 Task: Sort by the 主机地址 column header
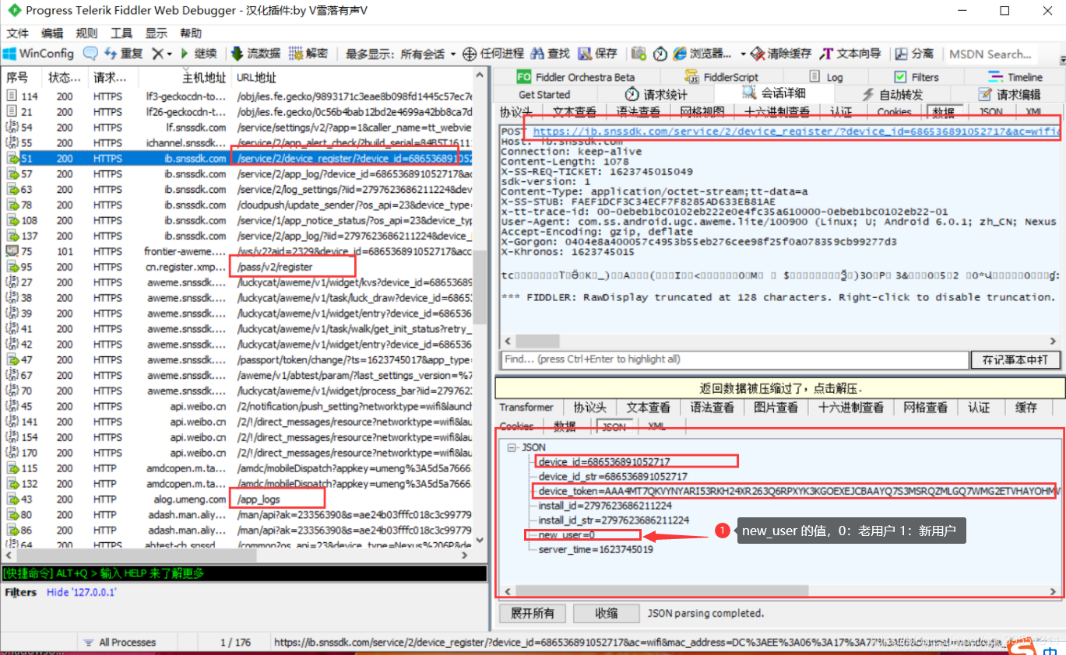(185, 78)
